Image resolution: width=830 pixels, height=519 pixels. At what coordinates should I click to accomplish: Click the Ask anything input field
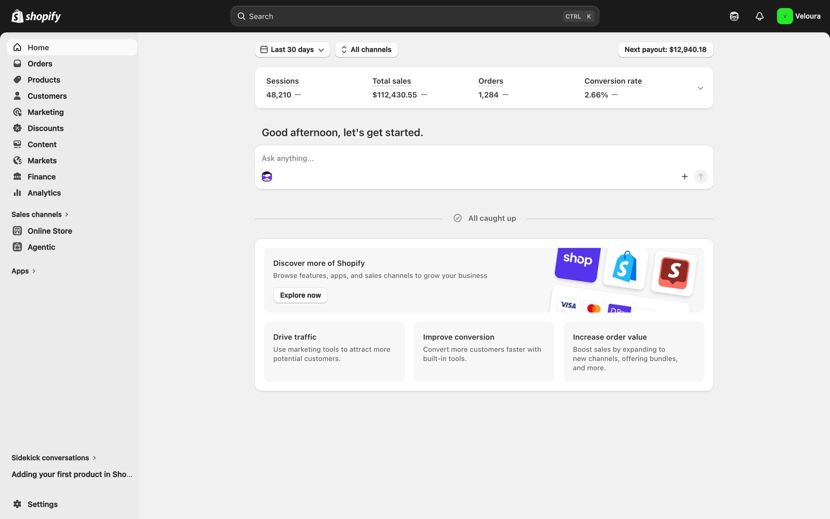[484, 158]
